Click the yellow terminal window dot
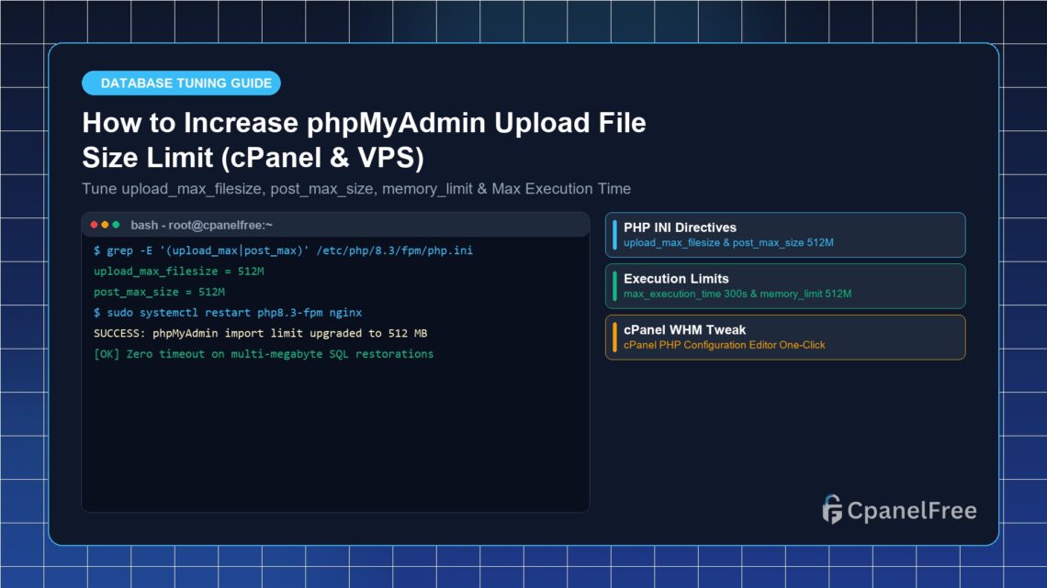This screenshot has width=1047, height=588. (x=105, y=225)
